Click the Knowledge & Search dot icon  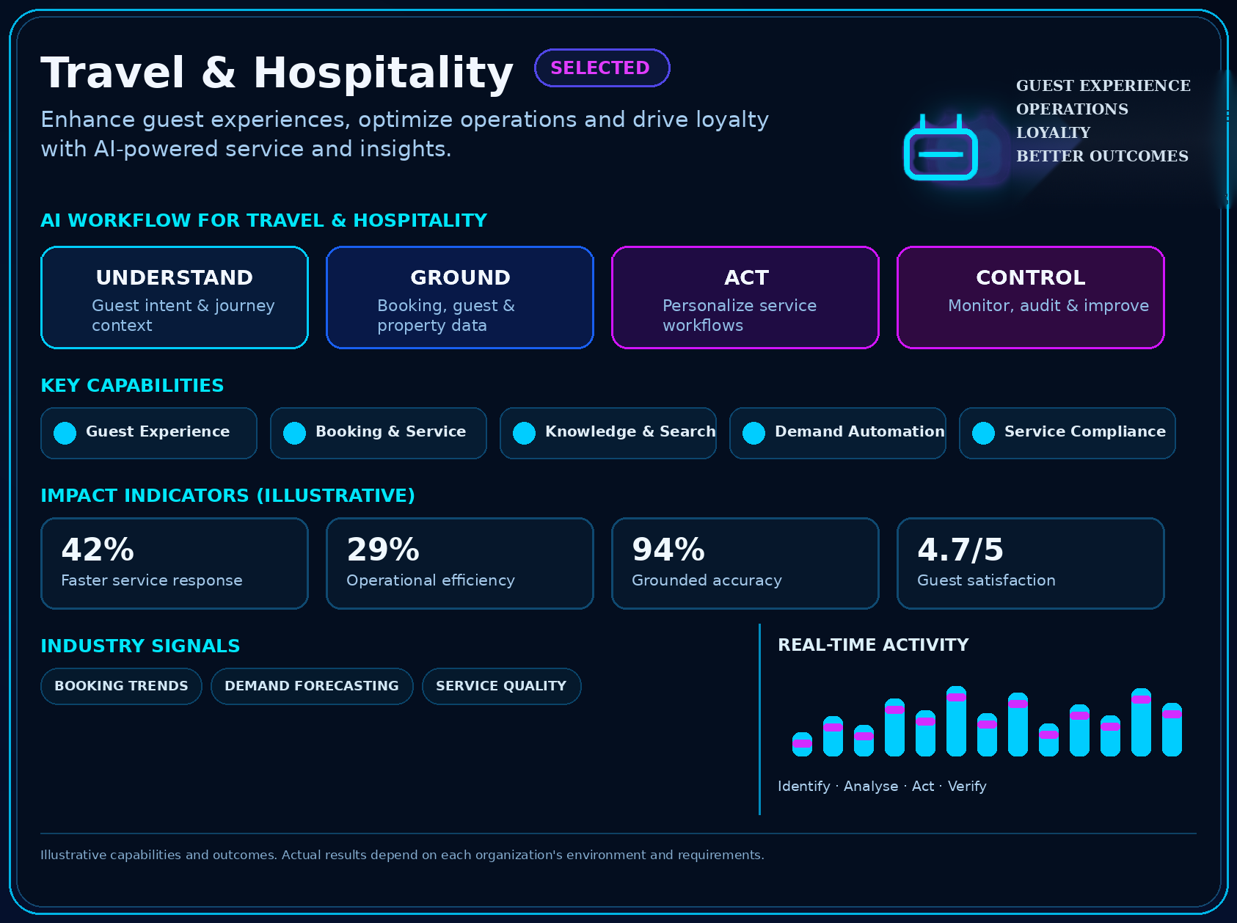pyautogui.click(x=525, y=433)
